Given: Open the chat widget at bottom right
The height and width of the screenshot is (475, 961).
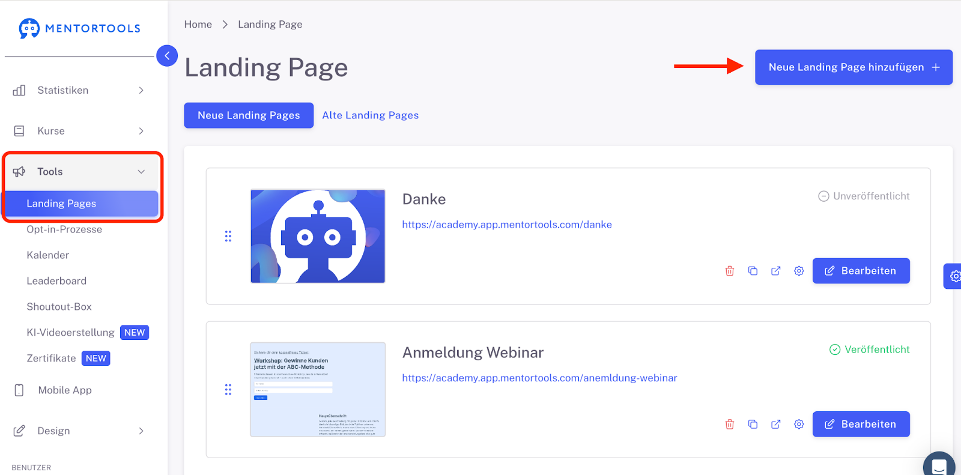Looking at the screenshot, I should (x=939, y=465).
